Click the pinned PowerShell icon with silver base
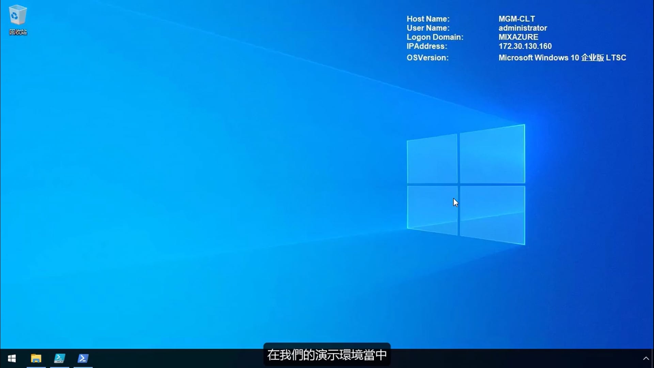 click(x=60, y=358)
